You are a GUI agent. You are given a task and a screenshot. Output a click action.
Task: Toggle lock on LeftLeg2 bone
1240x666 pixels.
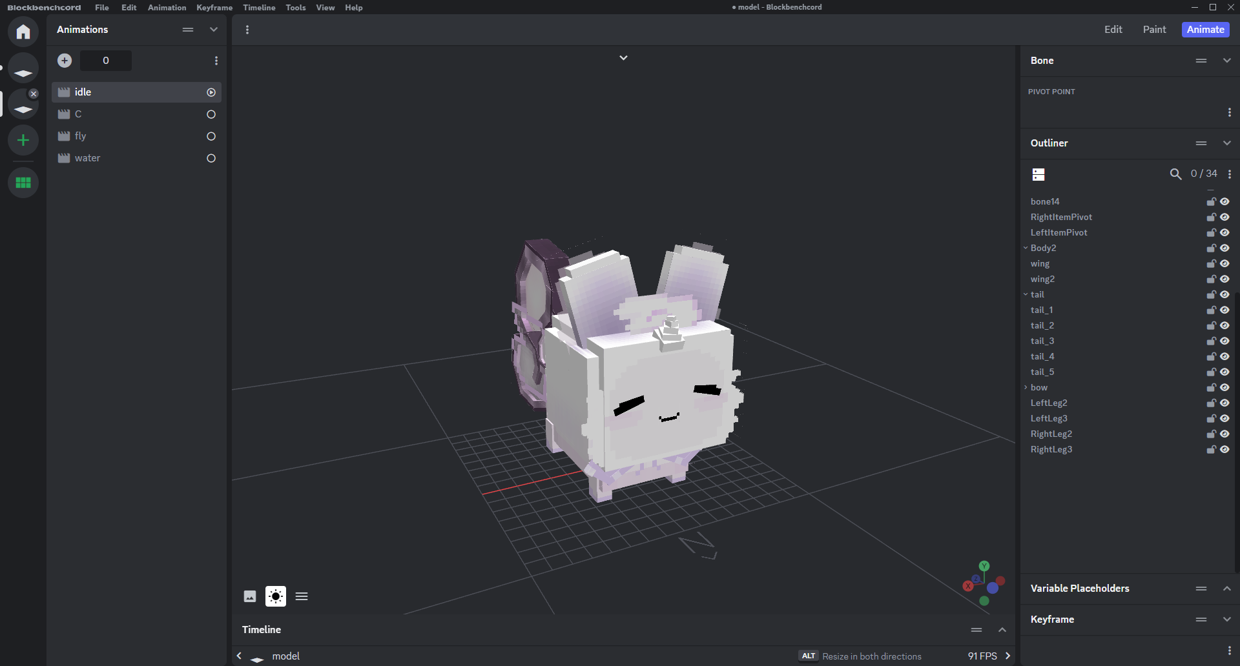pyautogui.click(x=1211, y=403)
